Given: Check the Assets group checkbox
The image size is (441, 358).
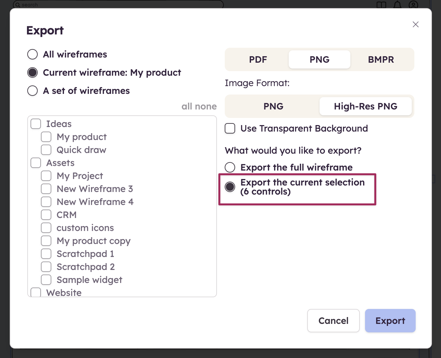Looking at the screenshot, I should [x=36, y=163].
